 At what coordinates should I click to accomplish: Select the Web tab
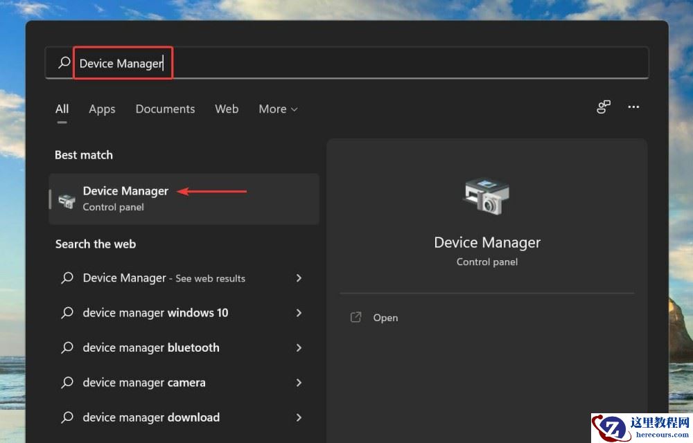tap(227, 109)
